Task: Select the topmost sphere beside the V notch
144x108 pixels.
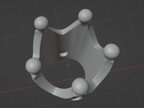Action: [85, 16]
